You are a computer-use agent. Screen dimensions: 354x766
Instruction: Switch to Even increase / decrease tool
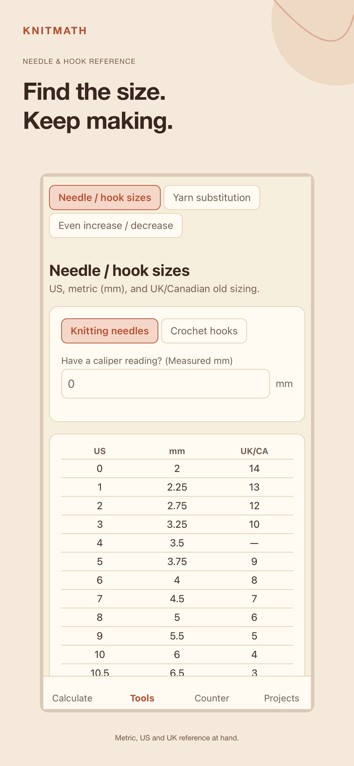tap(116, 225)
